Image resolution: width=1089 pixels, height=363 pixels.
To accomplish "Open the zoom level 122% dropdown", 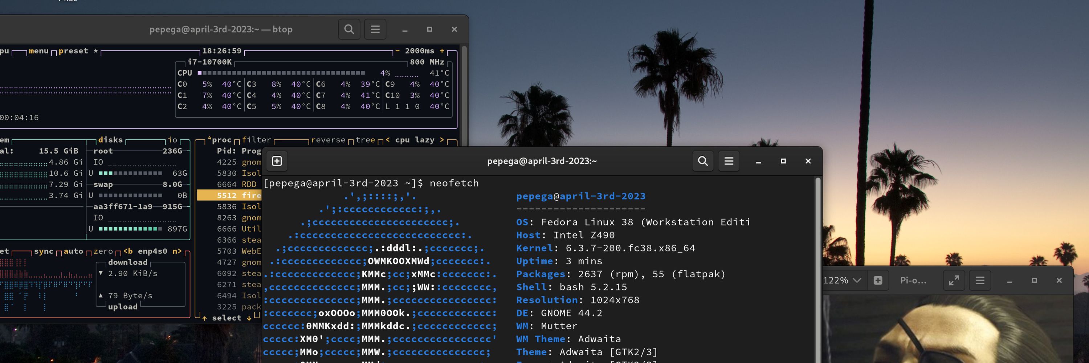I will [x=842, y=280].
